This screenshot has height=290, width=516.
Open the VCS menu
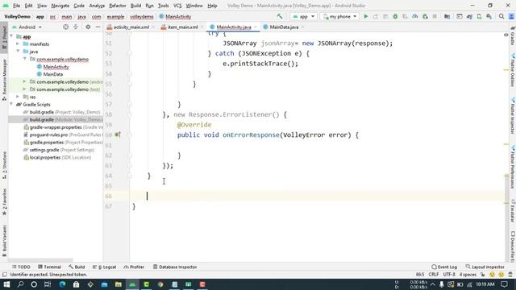tap(177, 6)
